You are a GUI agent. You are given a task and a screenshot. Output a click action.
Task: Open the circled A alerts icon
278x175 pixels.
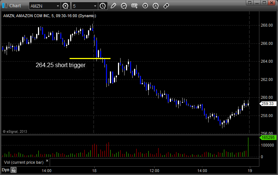[156, 6]
